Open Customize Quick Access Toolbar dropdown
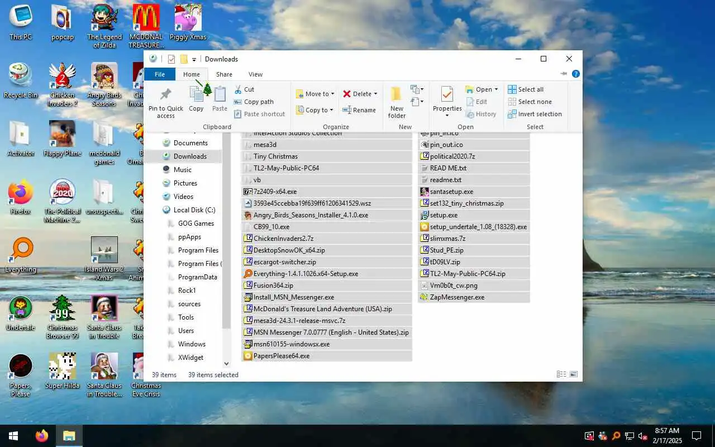This screenshot has width=715, height=447. tap(194, 59)
